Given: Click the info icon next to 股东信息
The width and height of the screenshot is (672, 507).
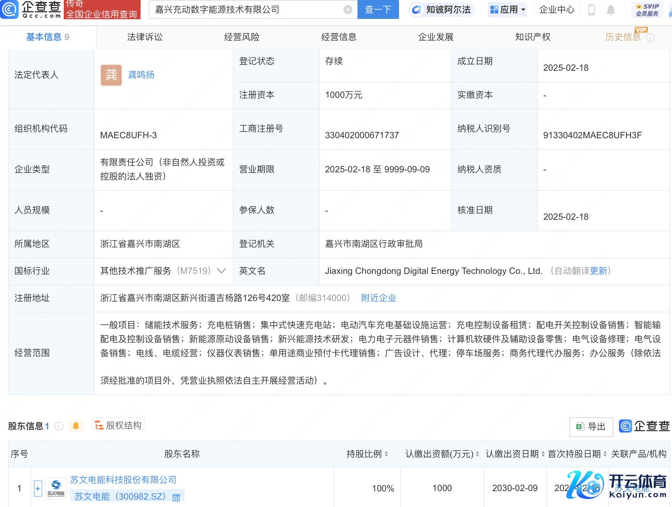Looking at the screenshot, I should (59, 426).
